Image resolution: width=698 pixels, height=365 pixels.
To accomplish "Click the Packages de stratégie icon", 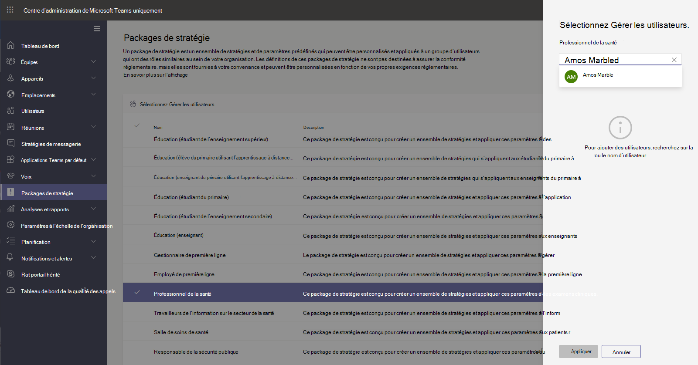I will point(11,192).
